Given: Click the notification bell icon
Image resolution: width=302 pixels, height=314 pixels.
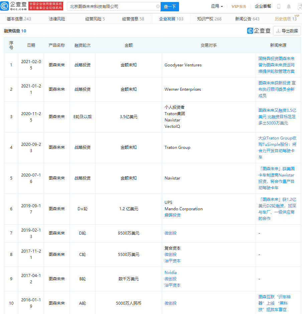Looking at the screenshot, I should coord(289,6).
